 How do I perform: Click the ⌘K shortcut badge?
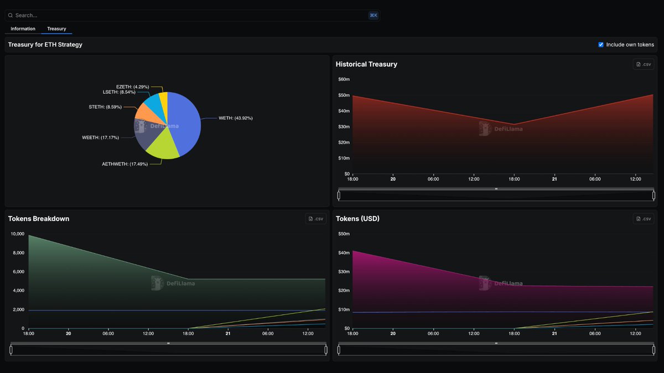coord(373,15)
